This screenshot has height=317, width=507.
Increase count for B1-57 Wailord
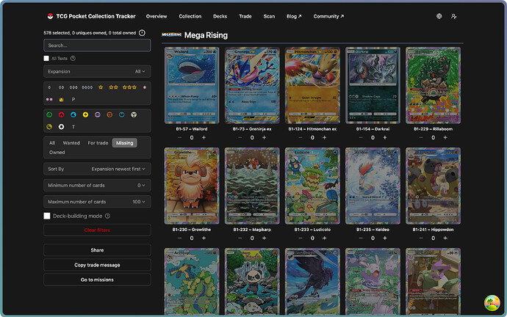pos(204,138)
